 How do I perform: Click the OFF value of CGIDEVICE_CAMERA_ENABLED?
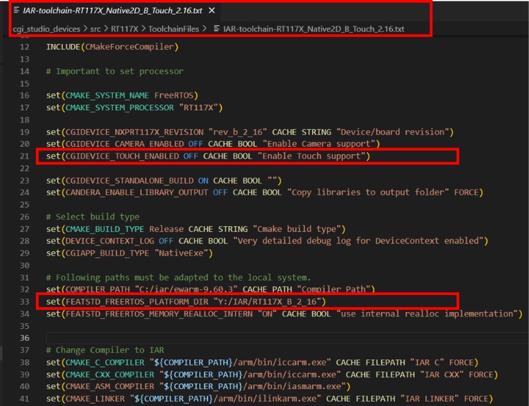(x=196, y=144)
